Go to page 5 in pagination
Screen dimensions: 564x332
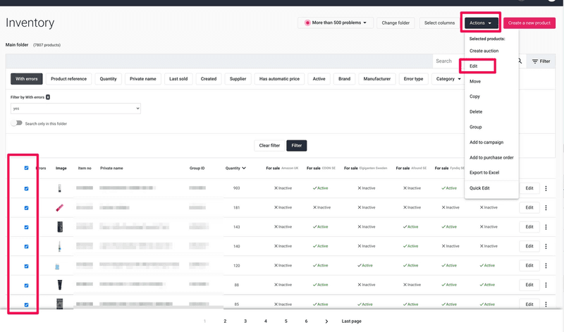coord(286,321)
